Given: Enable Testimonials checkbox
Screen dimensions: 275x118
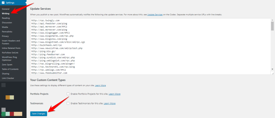Looking at the screenshot, I should pyautogui.click(x=68, y=103).
